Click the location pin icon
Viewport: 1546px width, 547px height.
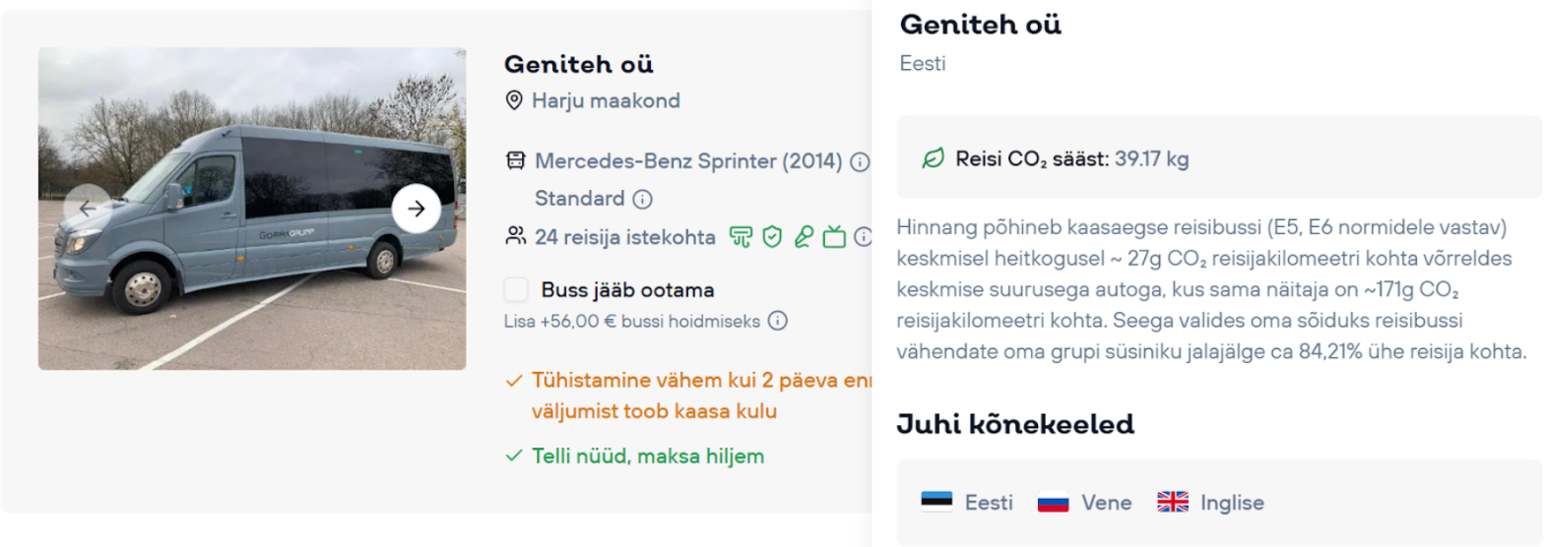(514, 100)
